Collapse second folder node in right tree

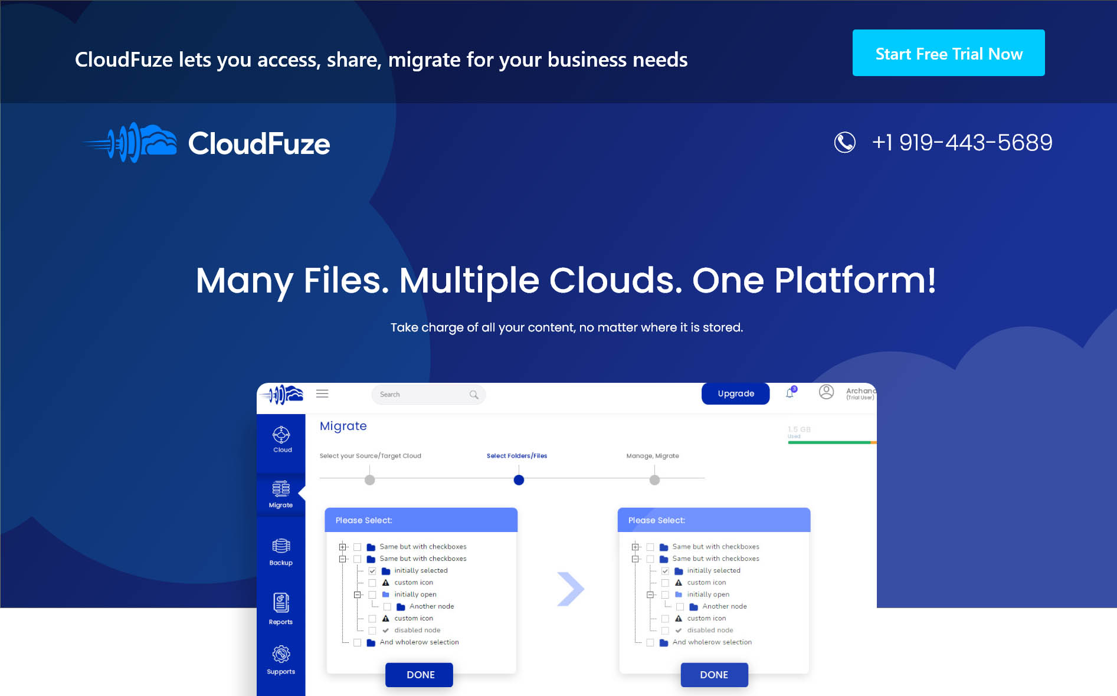click(636, 559)
